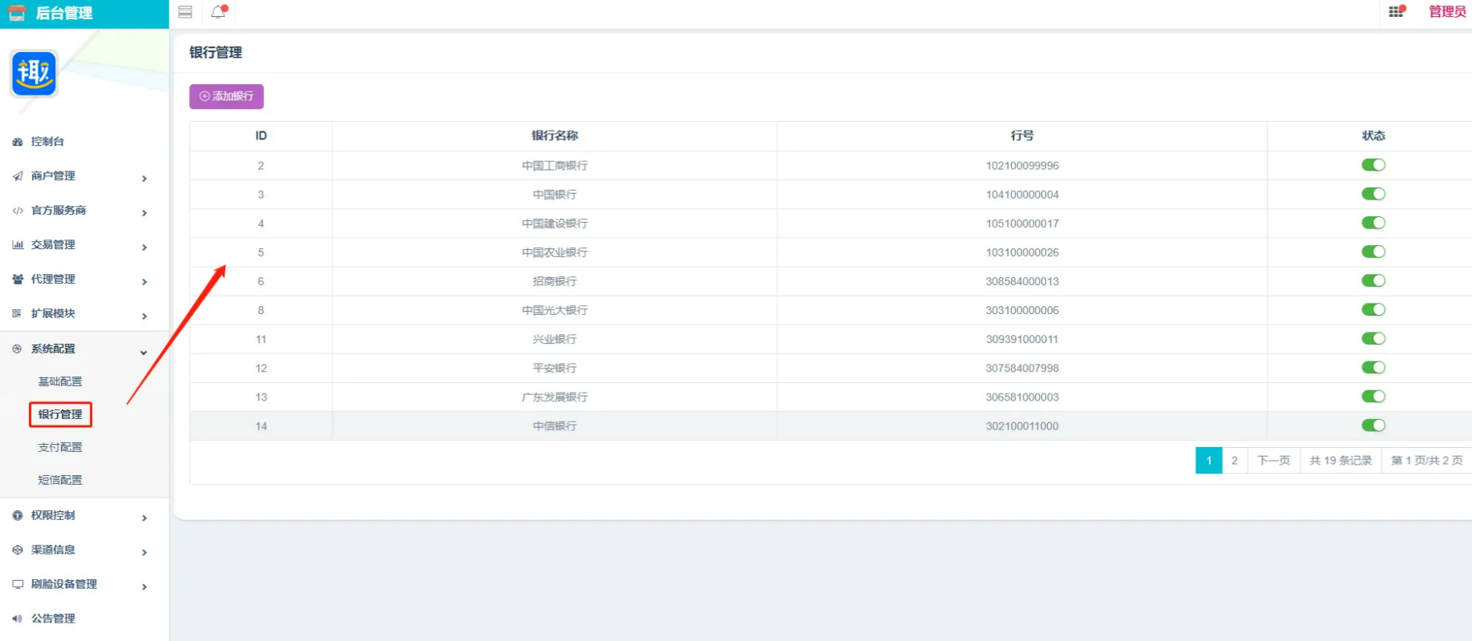Image resolution: width=1472 pixels, height=641 pixels.
Task: Click the 中信银行 name cell
Action: point(555,426)
